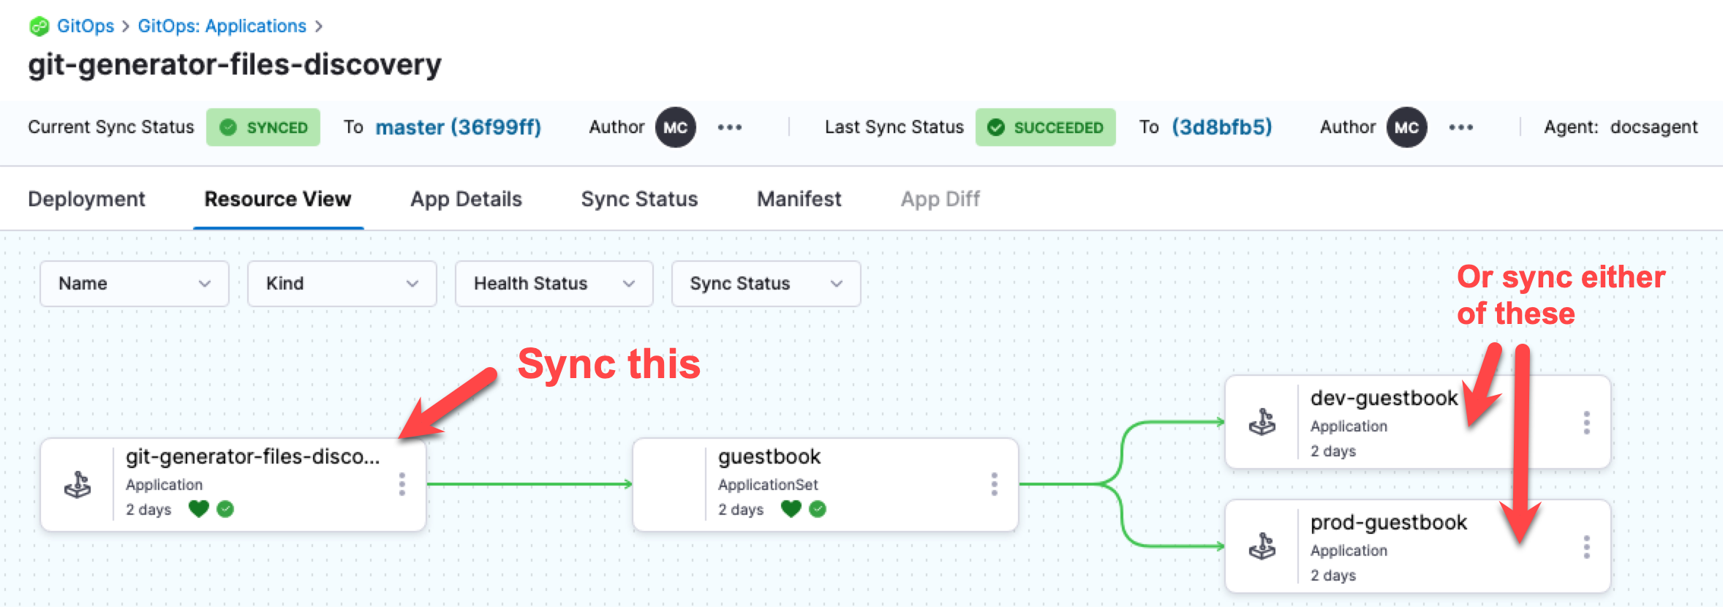Screen dimensions: 1723x607
Task: Open three-dot menu on prod-guestbook node
Action: [1586, 547]
